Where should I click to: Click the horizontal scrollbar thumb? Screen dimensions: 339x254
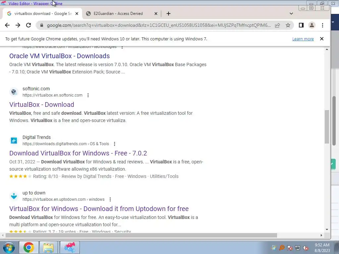pos(141,235)
